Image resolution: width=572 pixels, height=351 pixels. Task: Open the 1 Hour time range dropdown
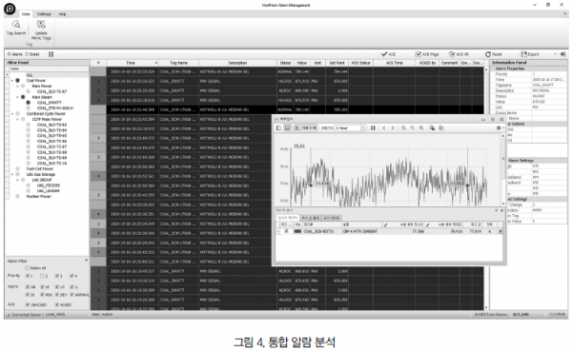(x=362, y=128)
